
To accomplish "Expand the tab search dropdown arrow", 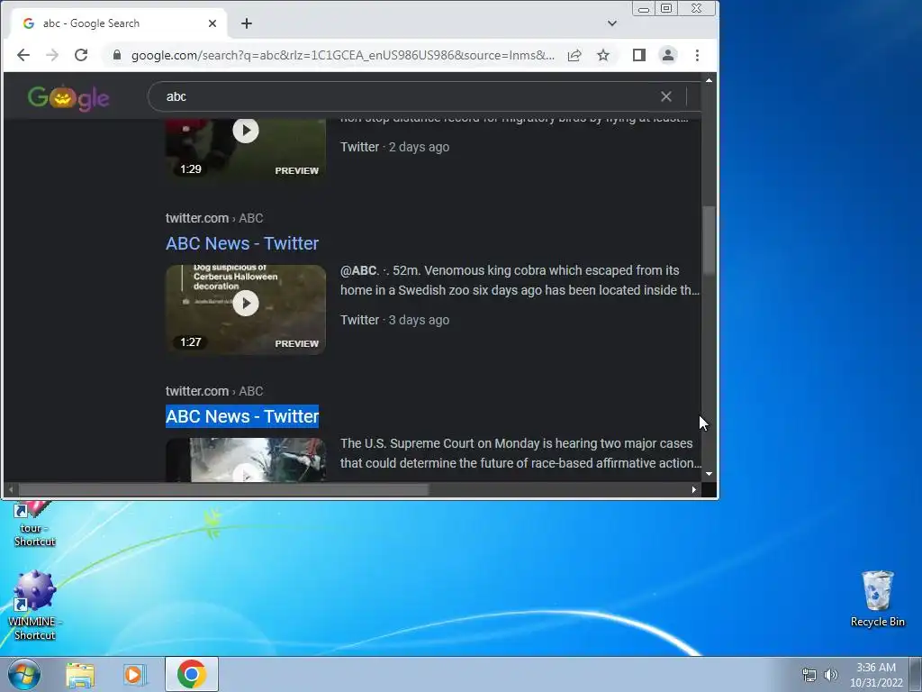I will (x=612, y=23).
